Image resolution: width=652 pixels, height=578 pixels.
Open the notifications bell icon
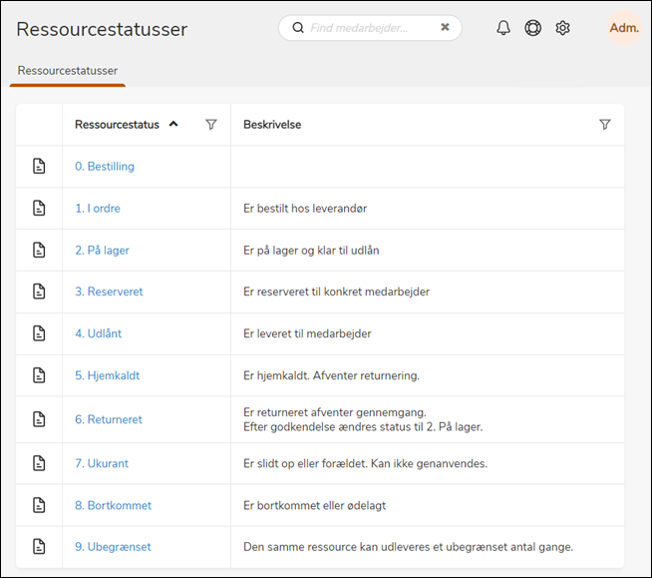503,28
